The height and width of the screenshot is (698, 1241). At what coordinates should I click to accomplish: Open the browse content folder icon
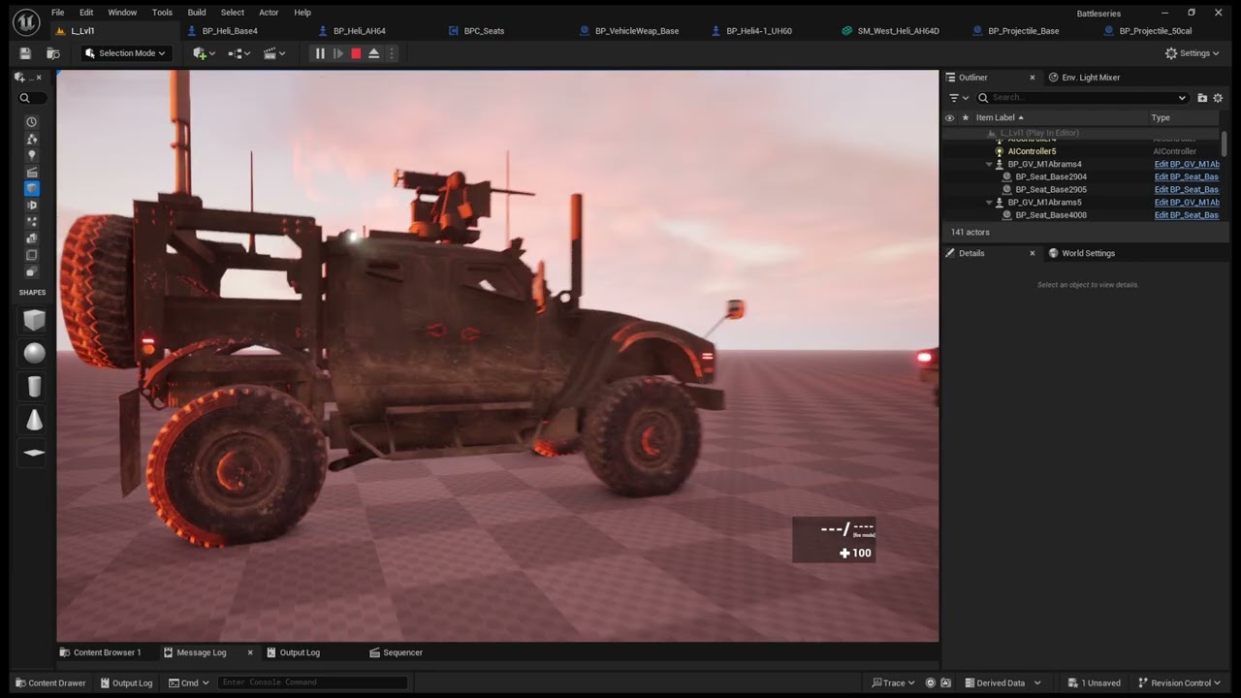click(53, 53)
